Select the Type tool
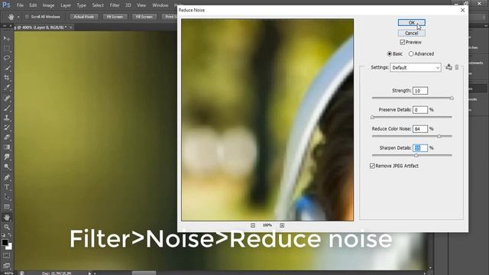The height and width of the screenshot is (275, 489). [x=7, y=187]
